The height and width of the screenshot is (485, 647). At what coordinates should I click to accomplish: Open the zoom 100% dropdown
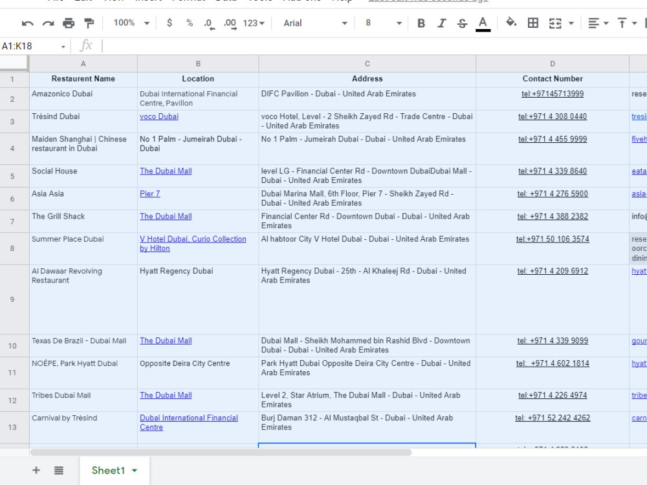(x=131, y=23)
